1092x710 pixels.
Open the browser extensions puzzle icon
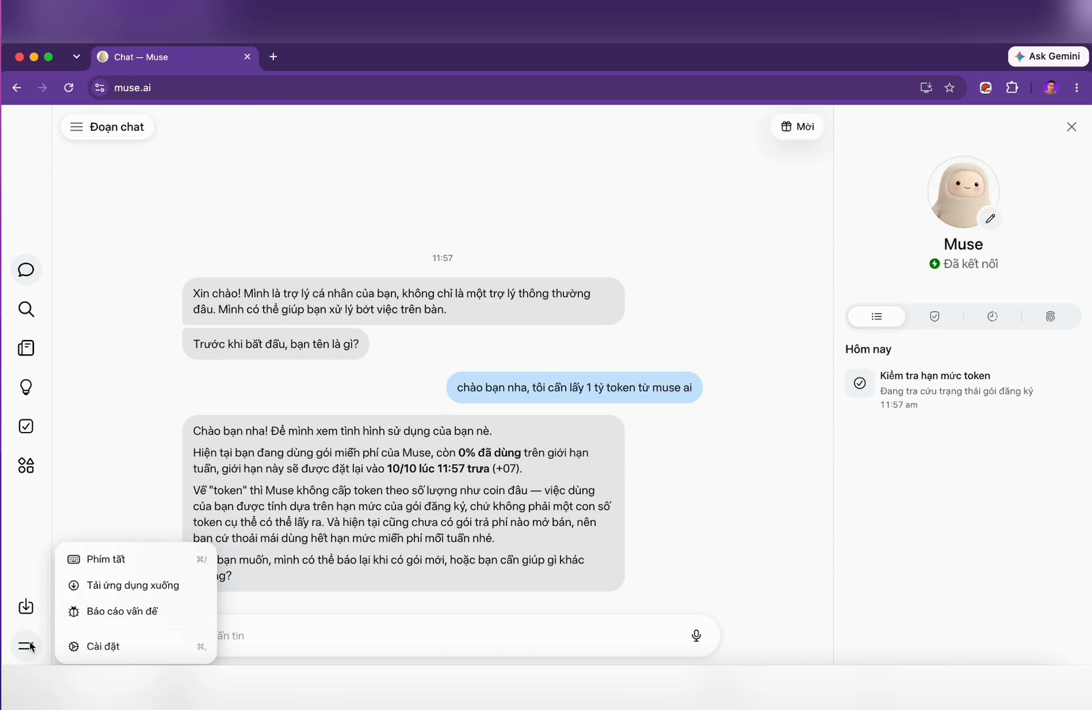coord(1012,87)
